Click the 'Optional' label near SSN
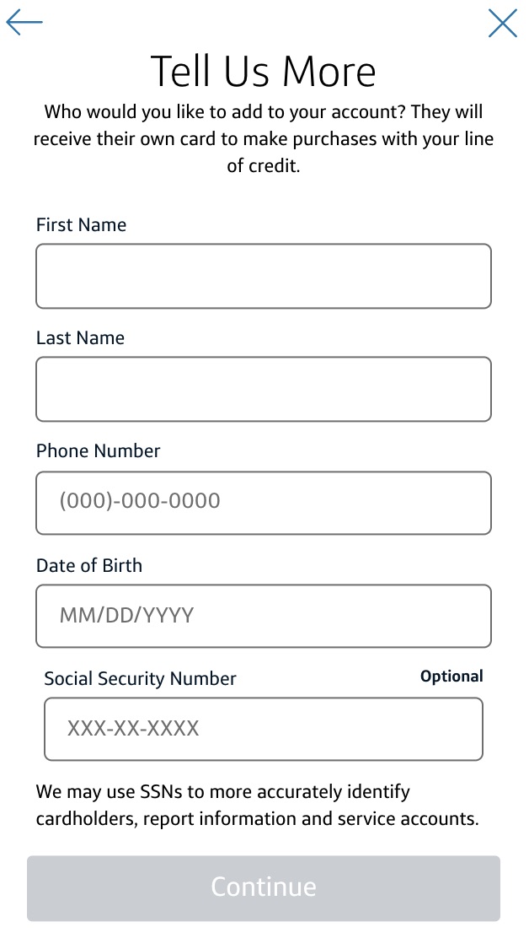This screenshot has height=938, width=529. coord(452,676)
